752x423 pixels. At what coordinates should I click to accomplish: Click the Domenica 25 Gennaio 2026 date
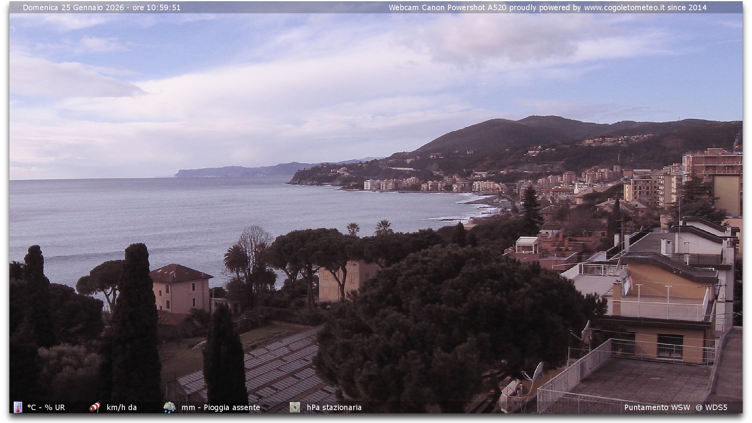click(x=73, y=7)
